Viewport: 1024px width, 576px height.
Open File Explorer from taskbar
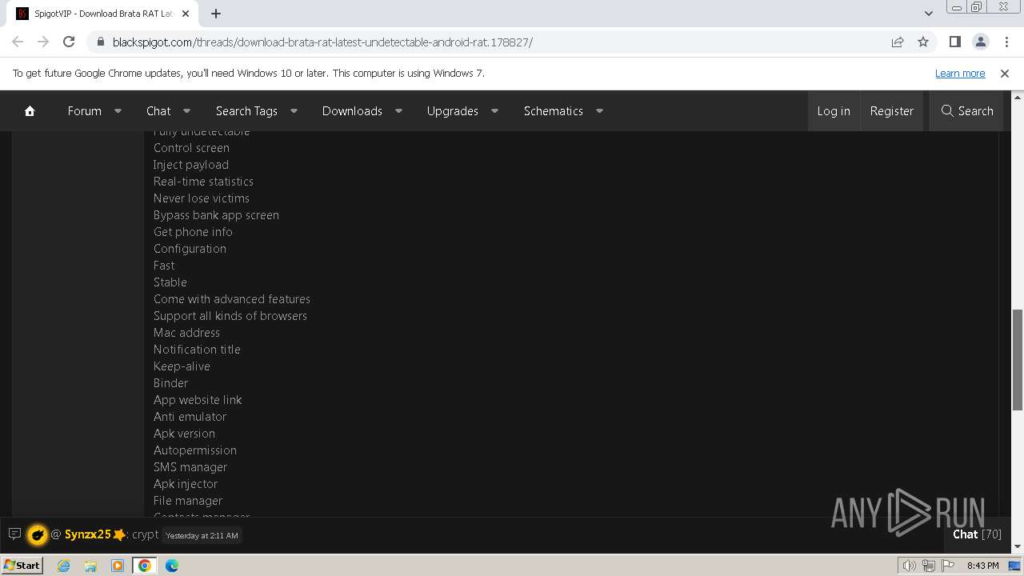pyautogui.click(x=90, y=566)
